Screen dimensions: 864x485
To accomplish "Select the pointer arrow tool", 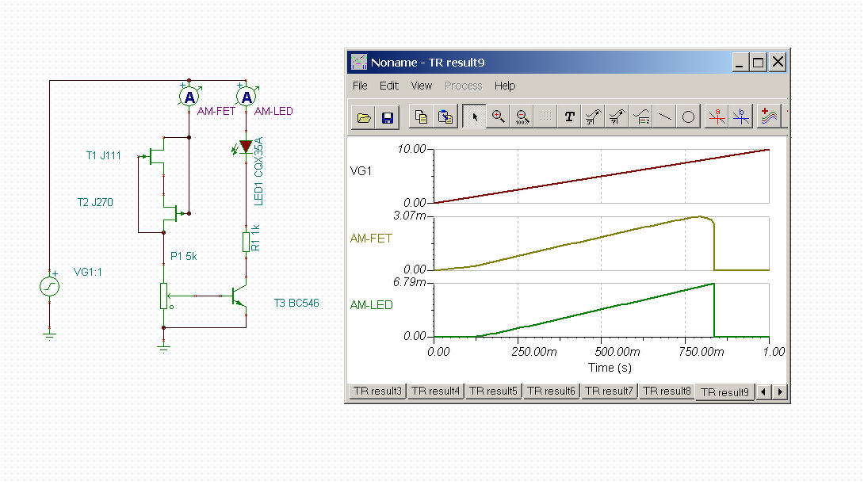I will point(474,116).
